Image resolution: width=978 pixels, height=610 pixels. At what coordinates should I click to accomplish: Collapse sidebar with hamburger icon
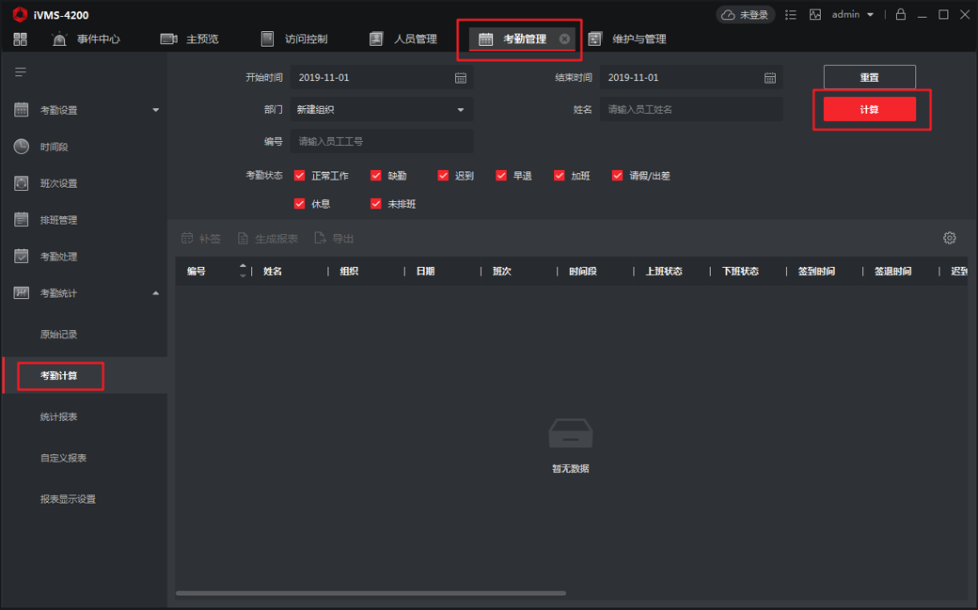click(x=21, y=72)
